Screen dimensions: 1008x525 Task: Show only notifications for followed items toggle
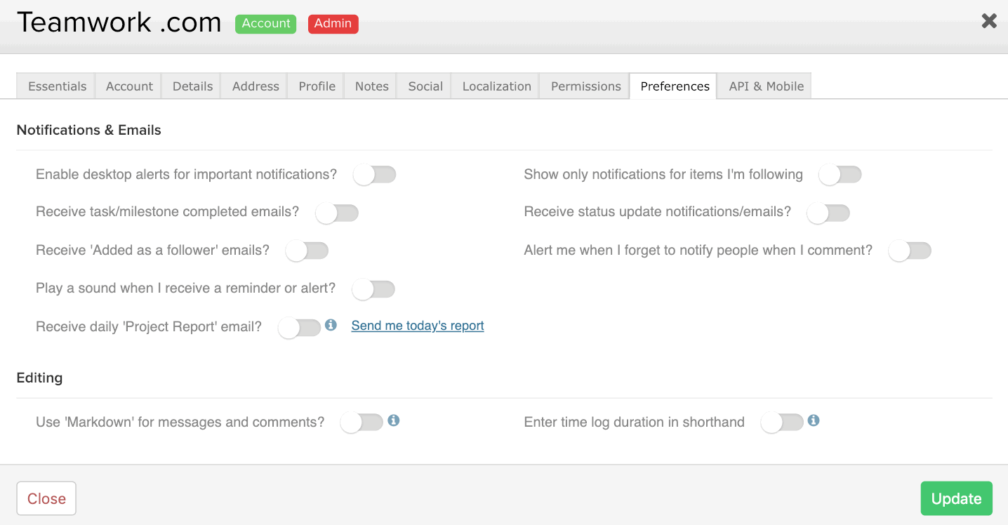(x=840, y=175)
